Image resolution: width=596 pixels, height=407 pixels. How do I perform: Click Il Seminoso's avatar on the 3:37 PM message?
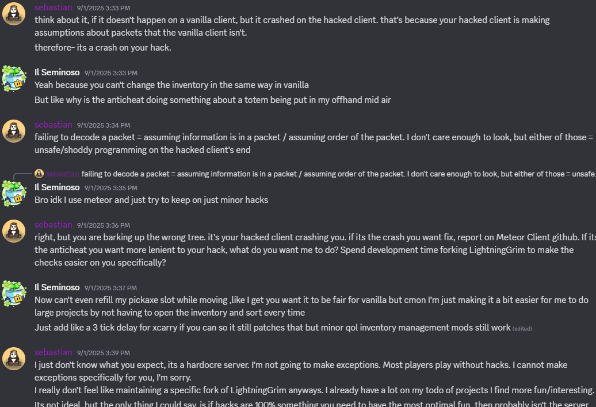click(x=14, y=293)
